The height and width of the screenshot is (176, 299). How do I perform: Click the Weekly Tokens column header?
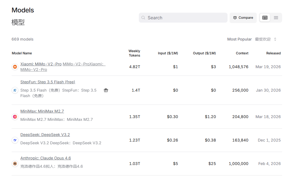pyautogui.click(x=134, y=53)
